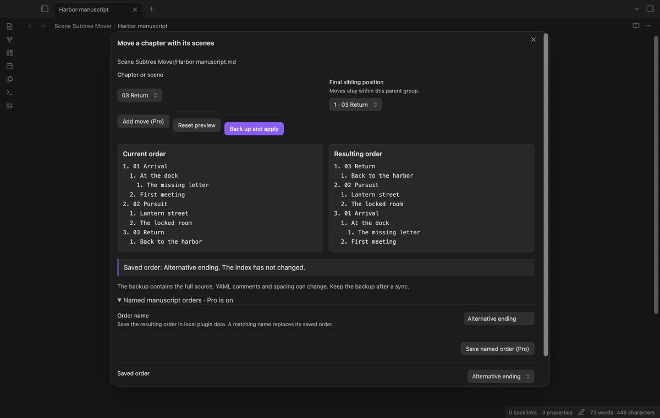The width and height of the screenshot is (660, 418).
Task: Click '01 Arrival' in Current order
Action: [x=150, y=166]
